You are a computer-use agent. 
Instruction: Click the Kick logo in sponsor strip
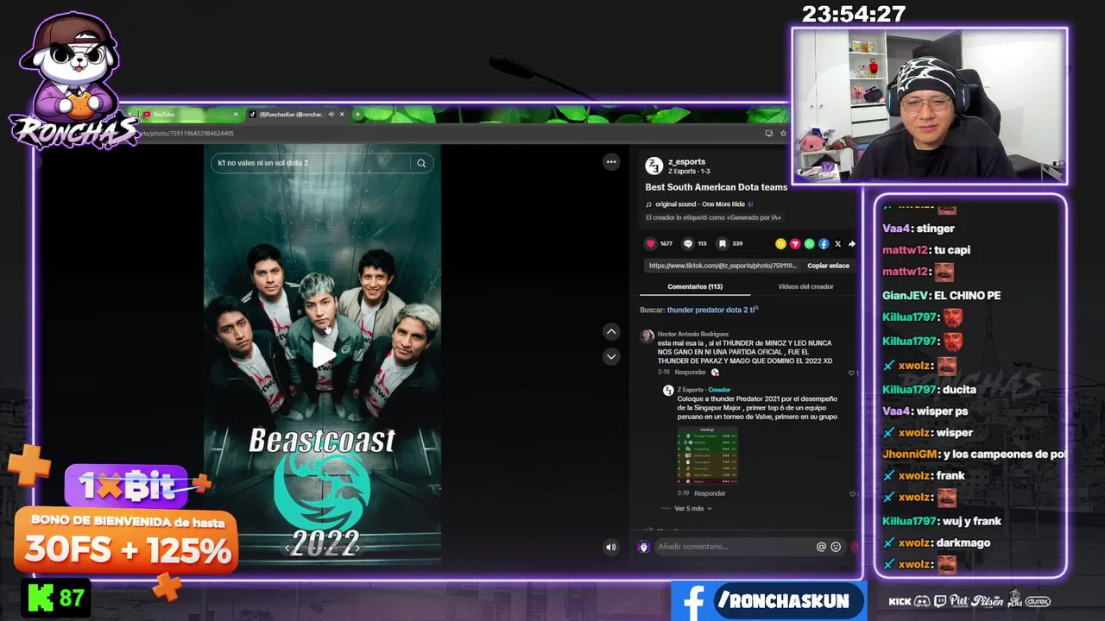(900, 601)
